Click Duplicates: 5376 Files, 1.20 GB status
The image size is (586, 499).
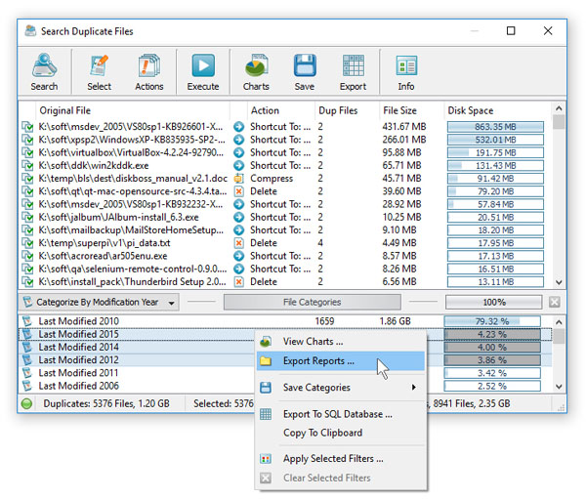pyautogui.click(x=106, y=403)
